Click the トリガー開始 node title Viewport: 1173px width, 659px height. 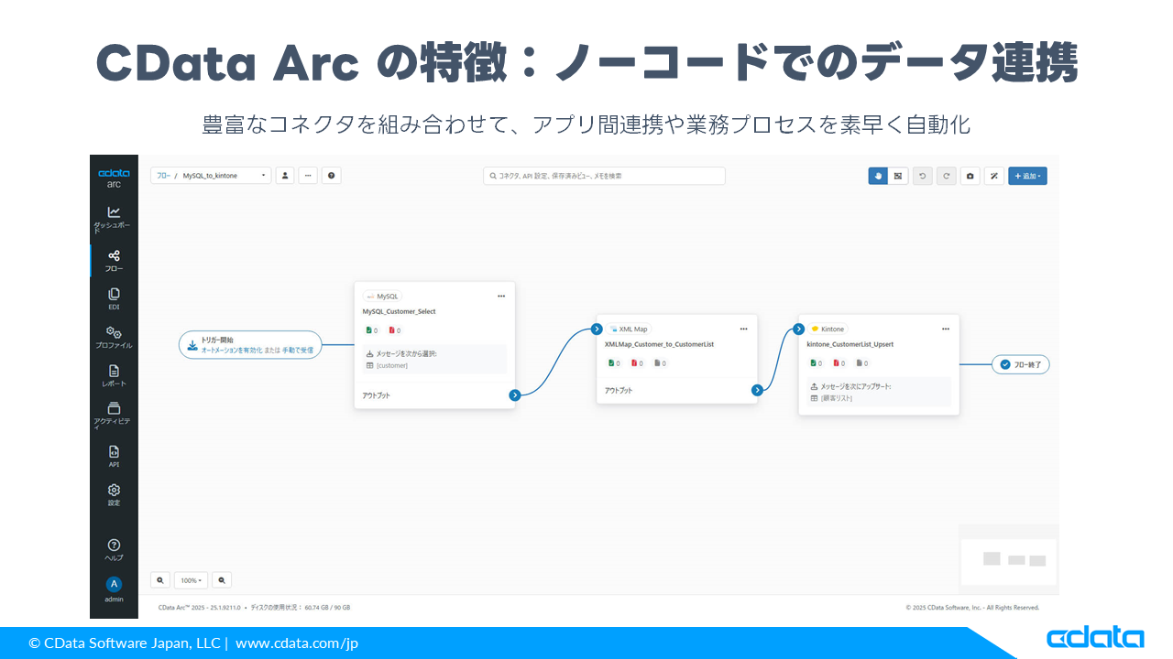pos(217,340)
